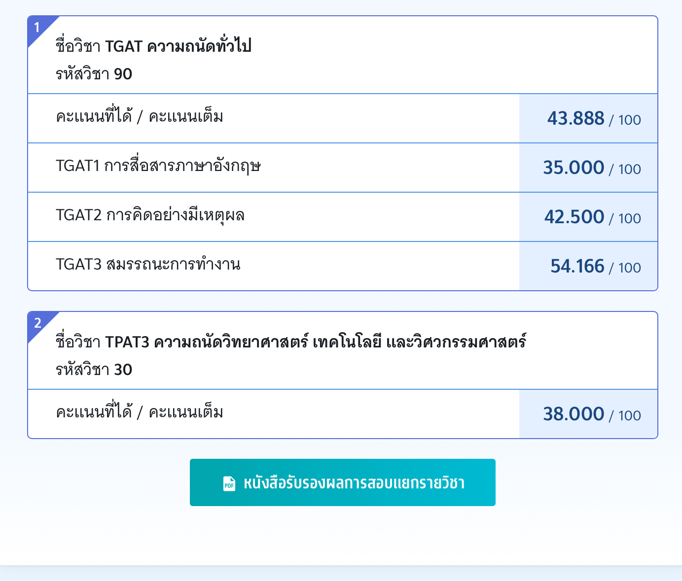Click the 38.000 / 100 TPAT3 score cell

point(588,414)
